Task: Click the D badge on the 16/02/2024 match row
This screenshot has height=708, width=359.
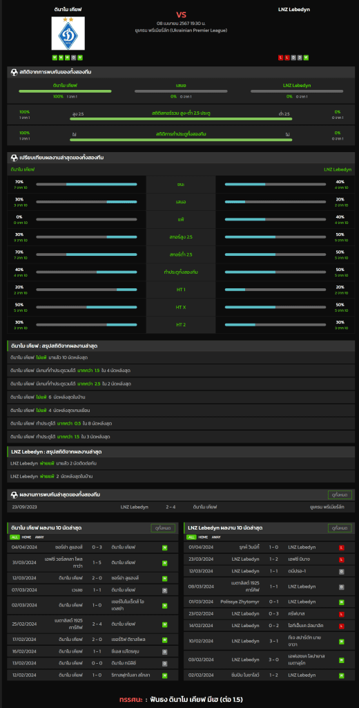Action: pyautogui.click(x=164, y=651)
